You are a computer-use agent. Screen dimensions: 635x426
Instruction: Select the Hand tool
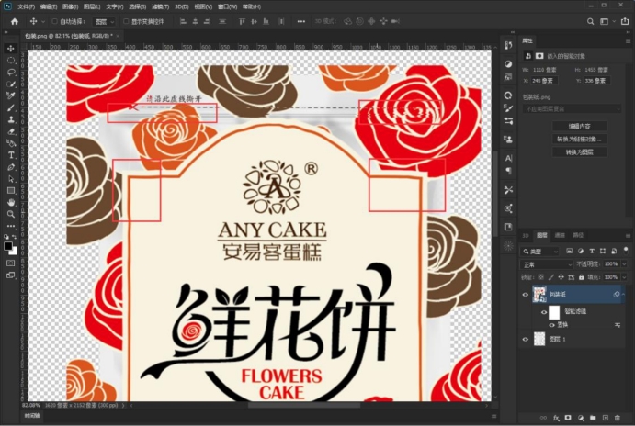coord(11,202)
